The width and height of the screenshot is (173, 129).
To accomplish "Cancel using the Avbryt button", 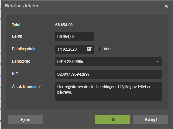I will point(151,119).
